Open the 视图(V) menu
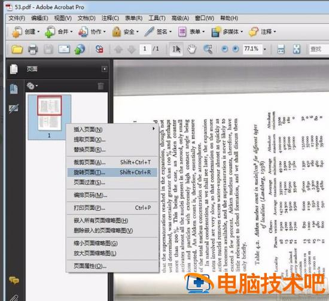Image resolution: width=329 pixels, height=301 pixels. point(63,19)
